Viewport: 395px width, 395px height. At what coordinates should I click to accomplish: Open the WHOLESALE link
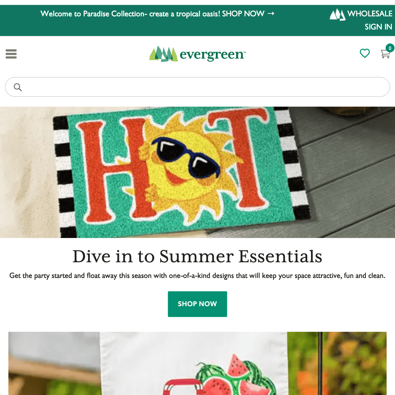coord(370,13)
